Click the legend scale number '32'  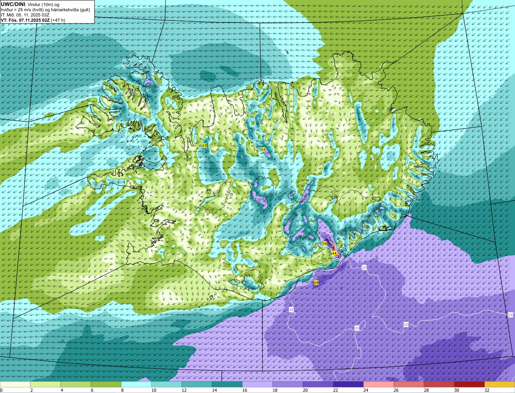point(487,390)
